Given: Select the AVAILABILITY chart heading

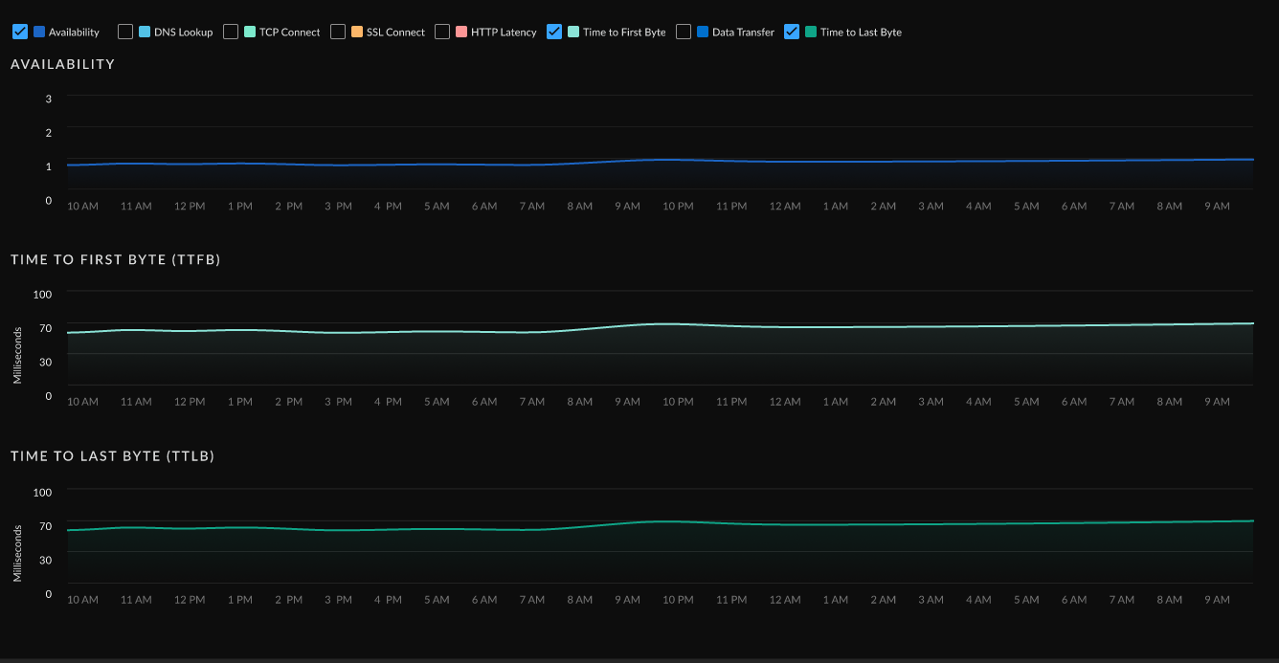Looking at the screenshot, I should tap(63, 64).
